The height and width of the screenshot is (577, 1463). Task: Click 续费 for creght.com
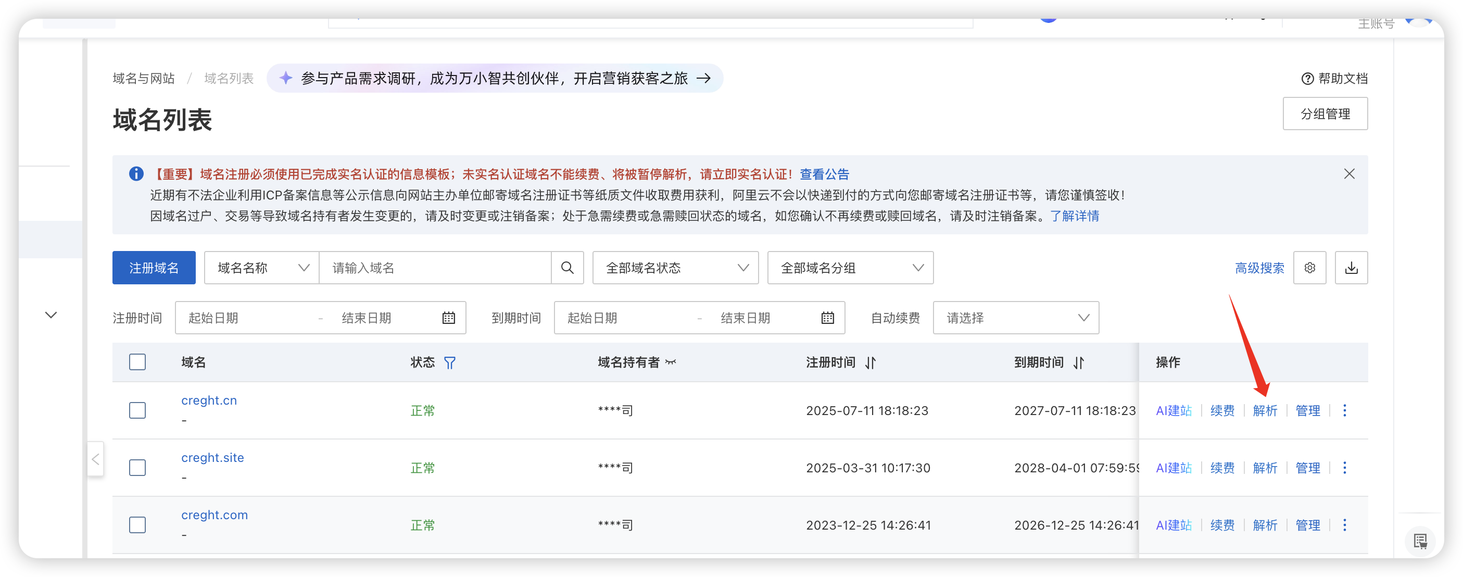click(1221, 525)
